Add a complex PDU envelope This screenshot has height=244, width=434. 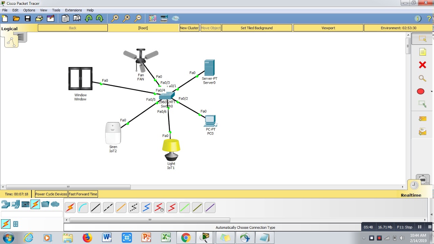422,131
